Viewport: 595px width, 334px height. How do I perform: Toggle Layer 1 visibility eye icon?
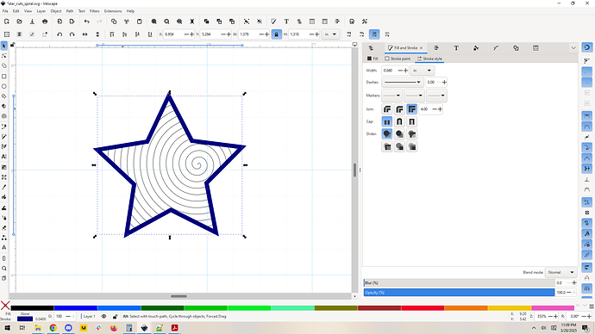[103, 316]
